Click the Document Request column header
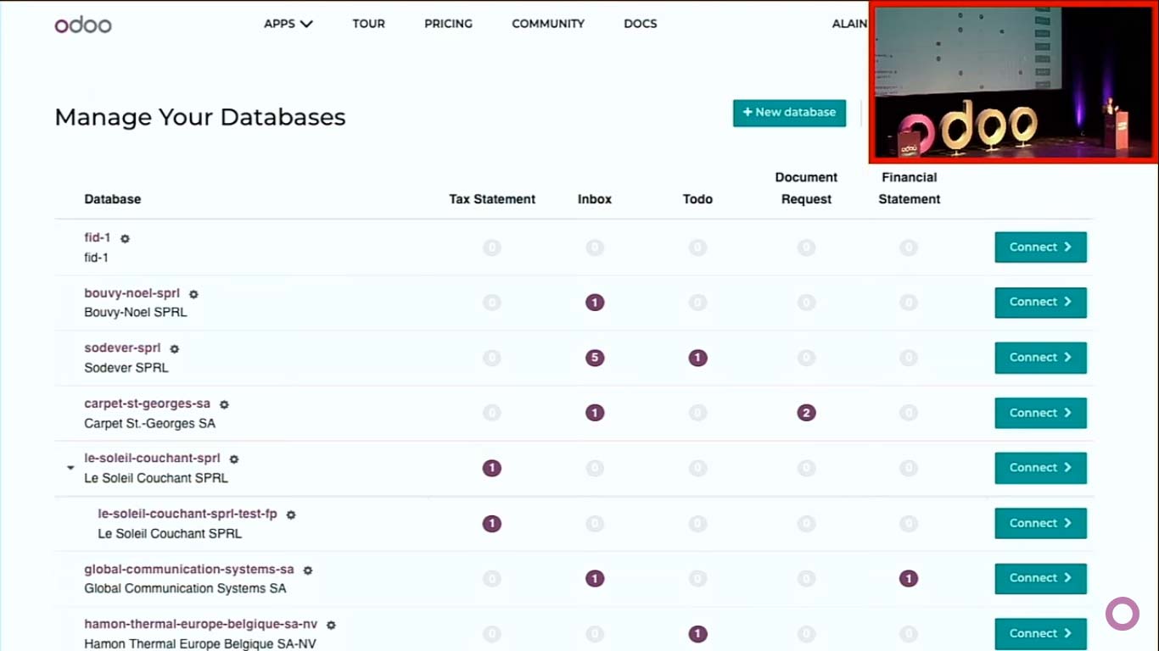 (806, 188)
